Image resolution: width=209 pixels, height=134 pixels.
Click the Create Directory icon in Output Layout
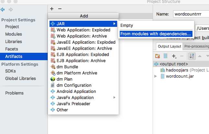pos(158,56)
